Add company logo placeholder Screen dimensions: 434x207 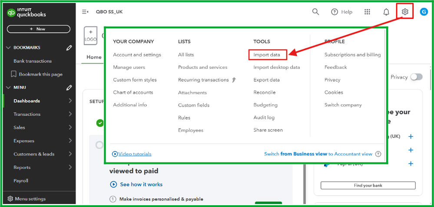[x=90, y=36]
